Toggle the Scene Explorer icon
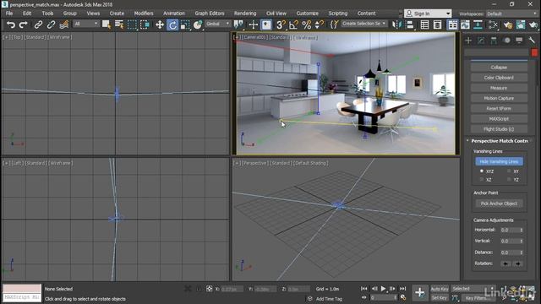This screenshot has width=541, height=304. (x=424, y=24)
